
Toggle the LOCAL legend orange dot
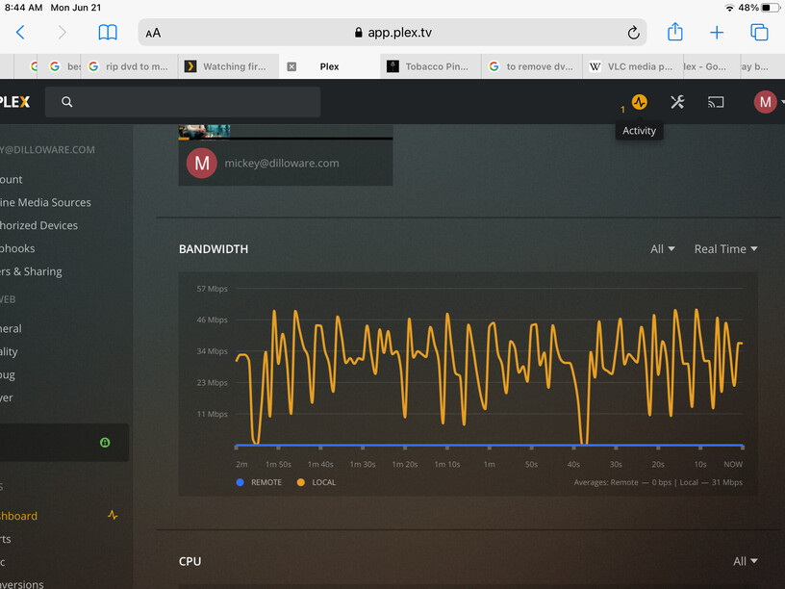[x=300, y=482]
